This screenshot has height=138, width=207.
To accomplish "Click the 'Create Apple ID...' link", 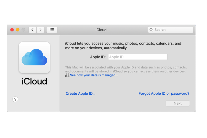I will [x=80, y=94].
